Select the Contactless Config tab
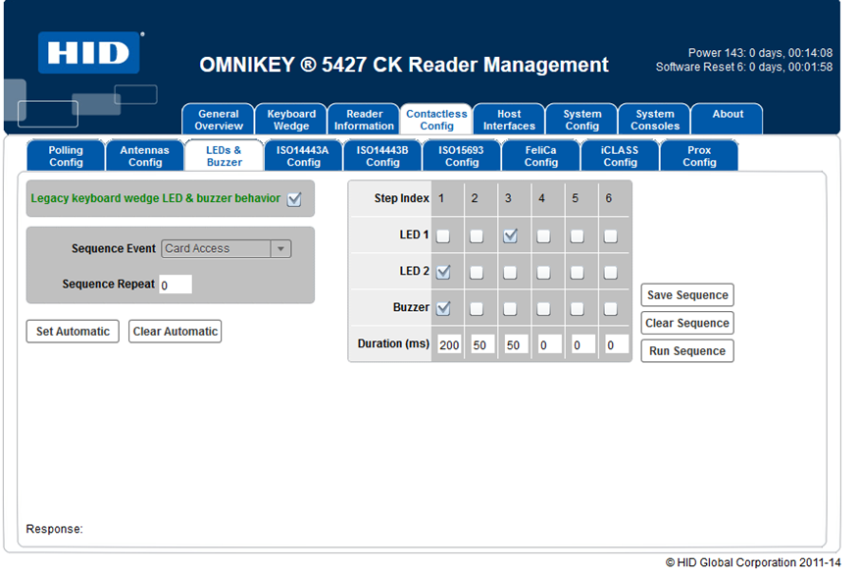This screenshot has width=858, height=573. click(x=436, y=120)
